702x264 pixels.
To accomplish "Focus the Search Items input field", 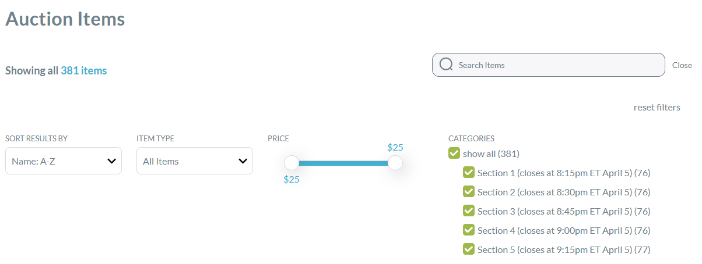I will [x=548, y=65].
